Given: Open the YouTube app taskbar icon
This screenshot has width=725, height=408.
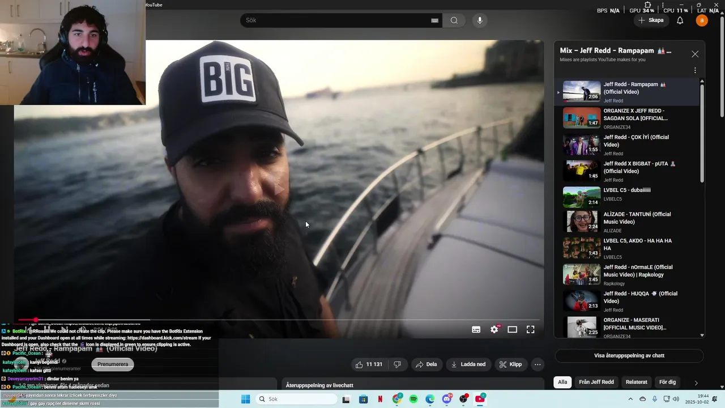Looking at the screenshot, I should pos(480,399).
